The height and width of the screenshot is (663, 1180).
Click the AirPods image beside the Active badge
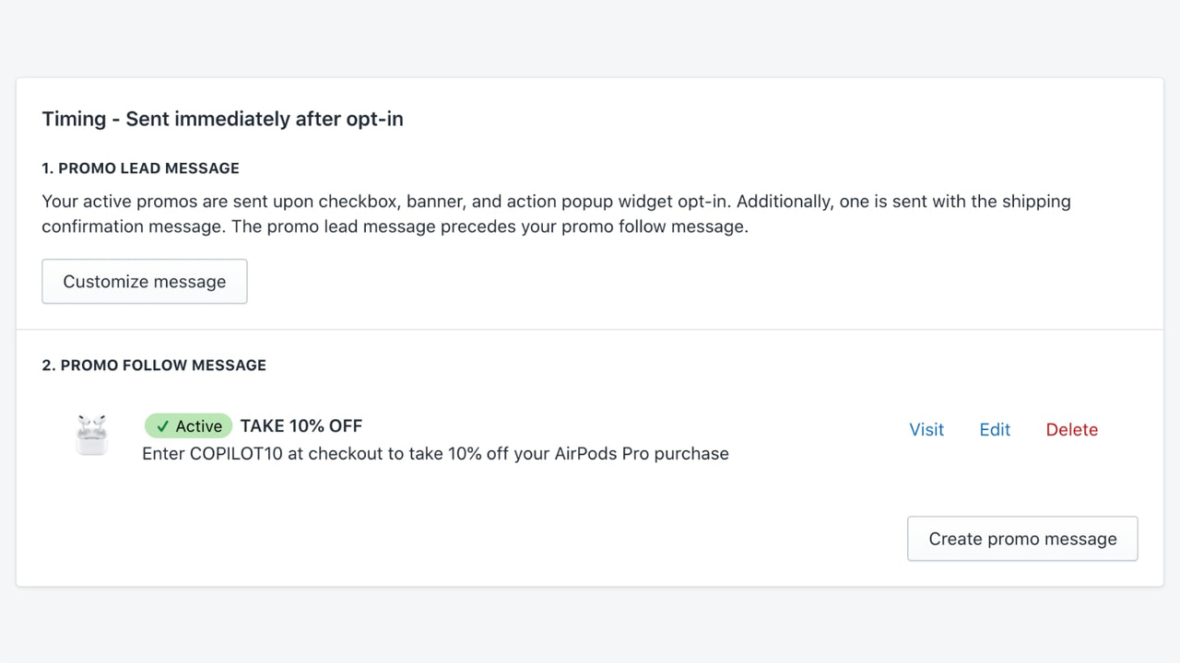point(91,435)
